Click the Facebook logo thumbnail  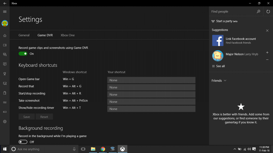click(x=218, y=40)
